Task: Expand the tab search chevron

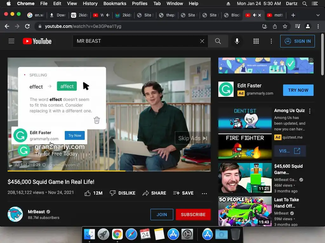Action: point(318,15)
